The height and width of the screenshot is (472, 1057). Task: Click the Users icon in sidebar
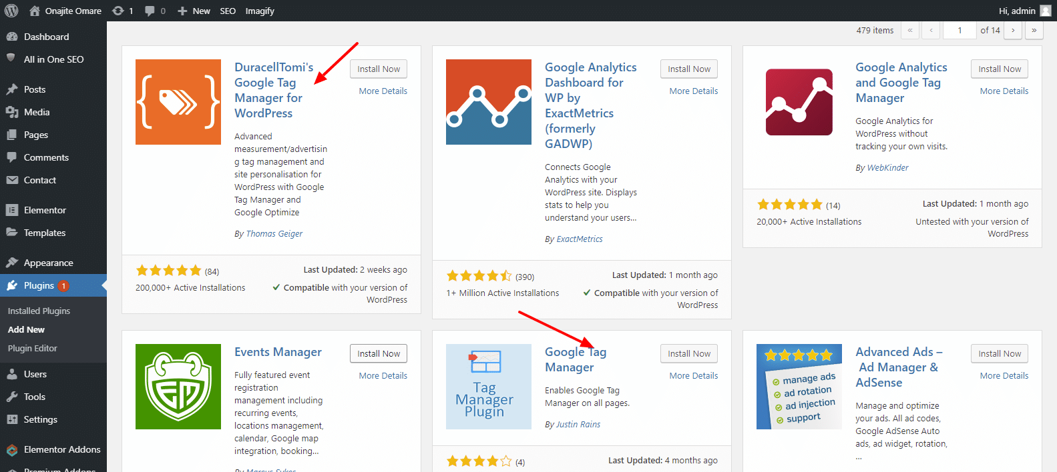pyautogui.click(x=12, y=374)
